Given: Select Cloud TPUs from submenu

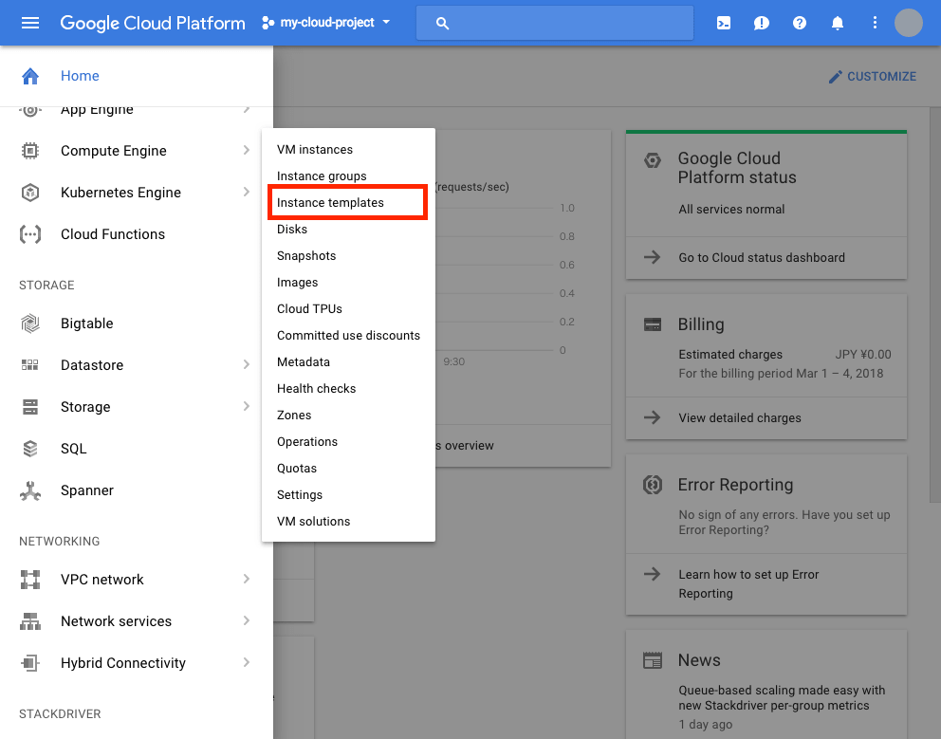Looking at the screenshot, I should [348, 308].
